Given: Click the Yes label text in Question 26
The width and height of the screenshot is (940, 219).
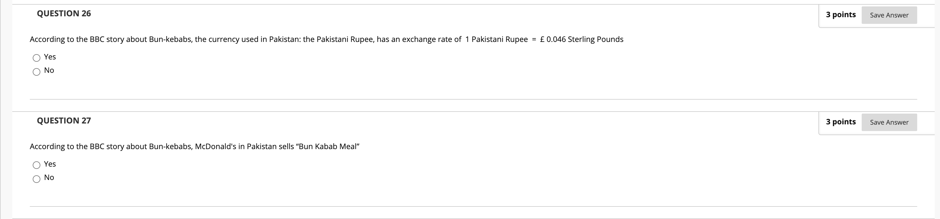Looking at the screenshot, I should 50,57.
